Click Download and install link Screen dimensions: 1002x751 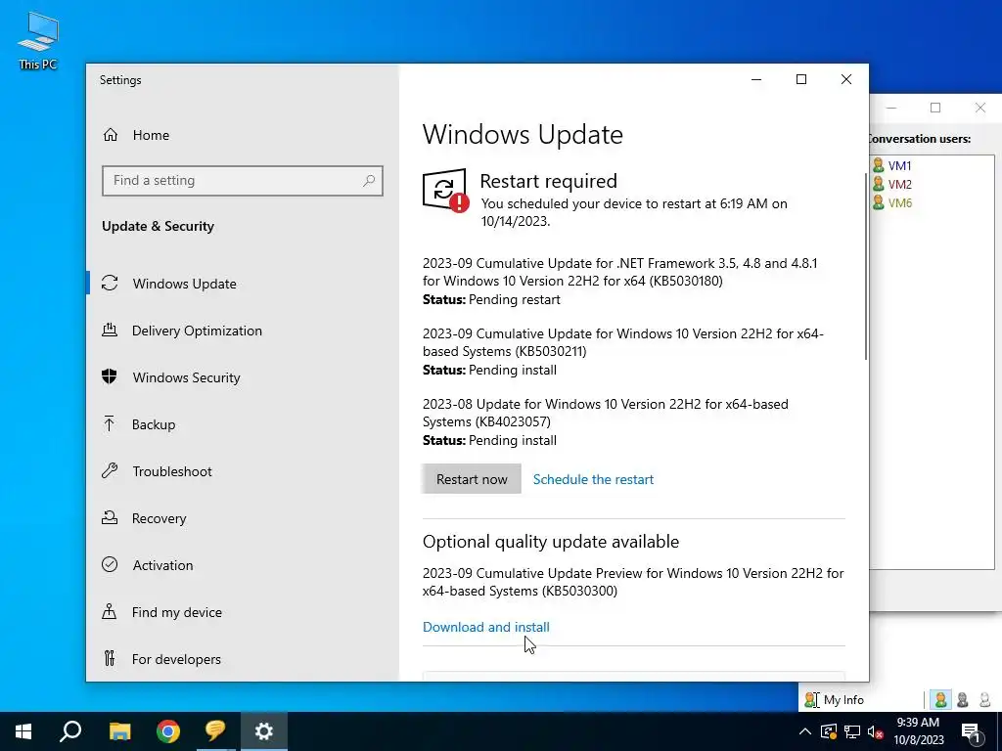click(x=485, y=627)
